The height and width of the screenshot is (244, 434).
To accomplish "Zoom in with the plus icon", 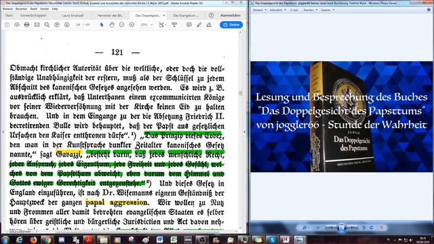I will (x=132, y=25).
